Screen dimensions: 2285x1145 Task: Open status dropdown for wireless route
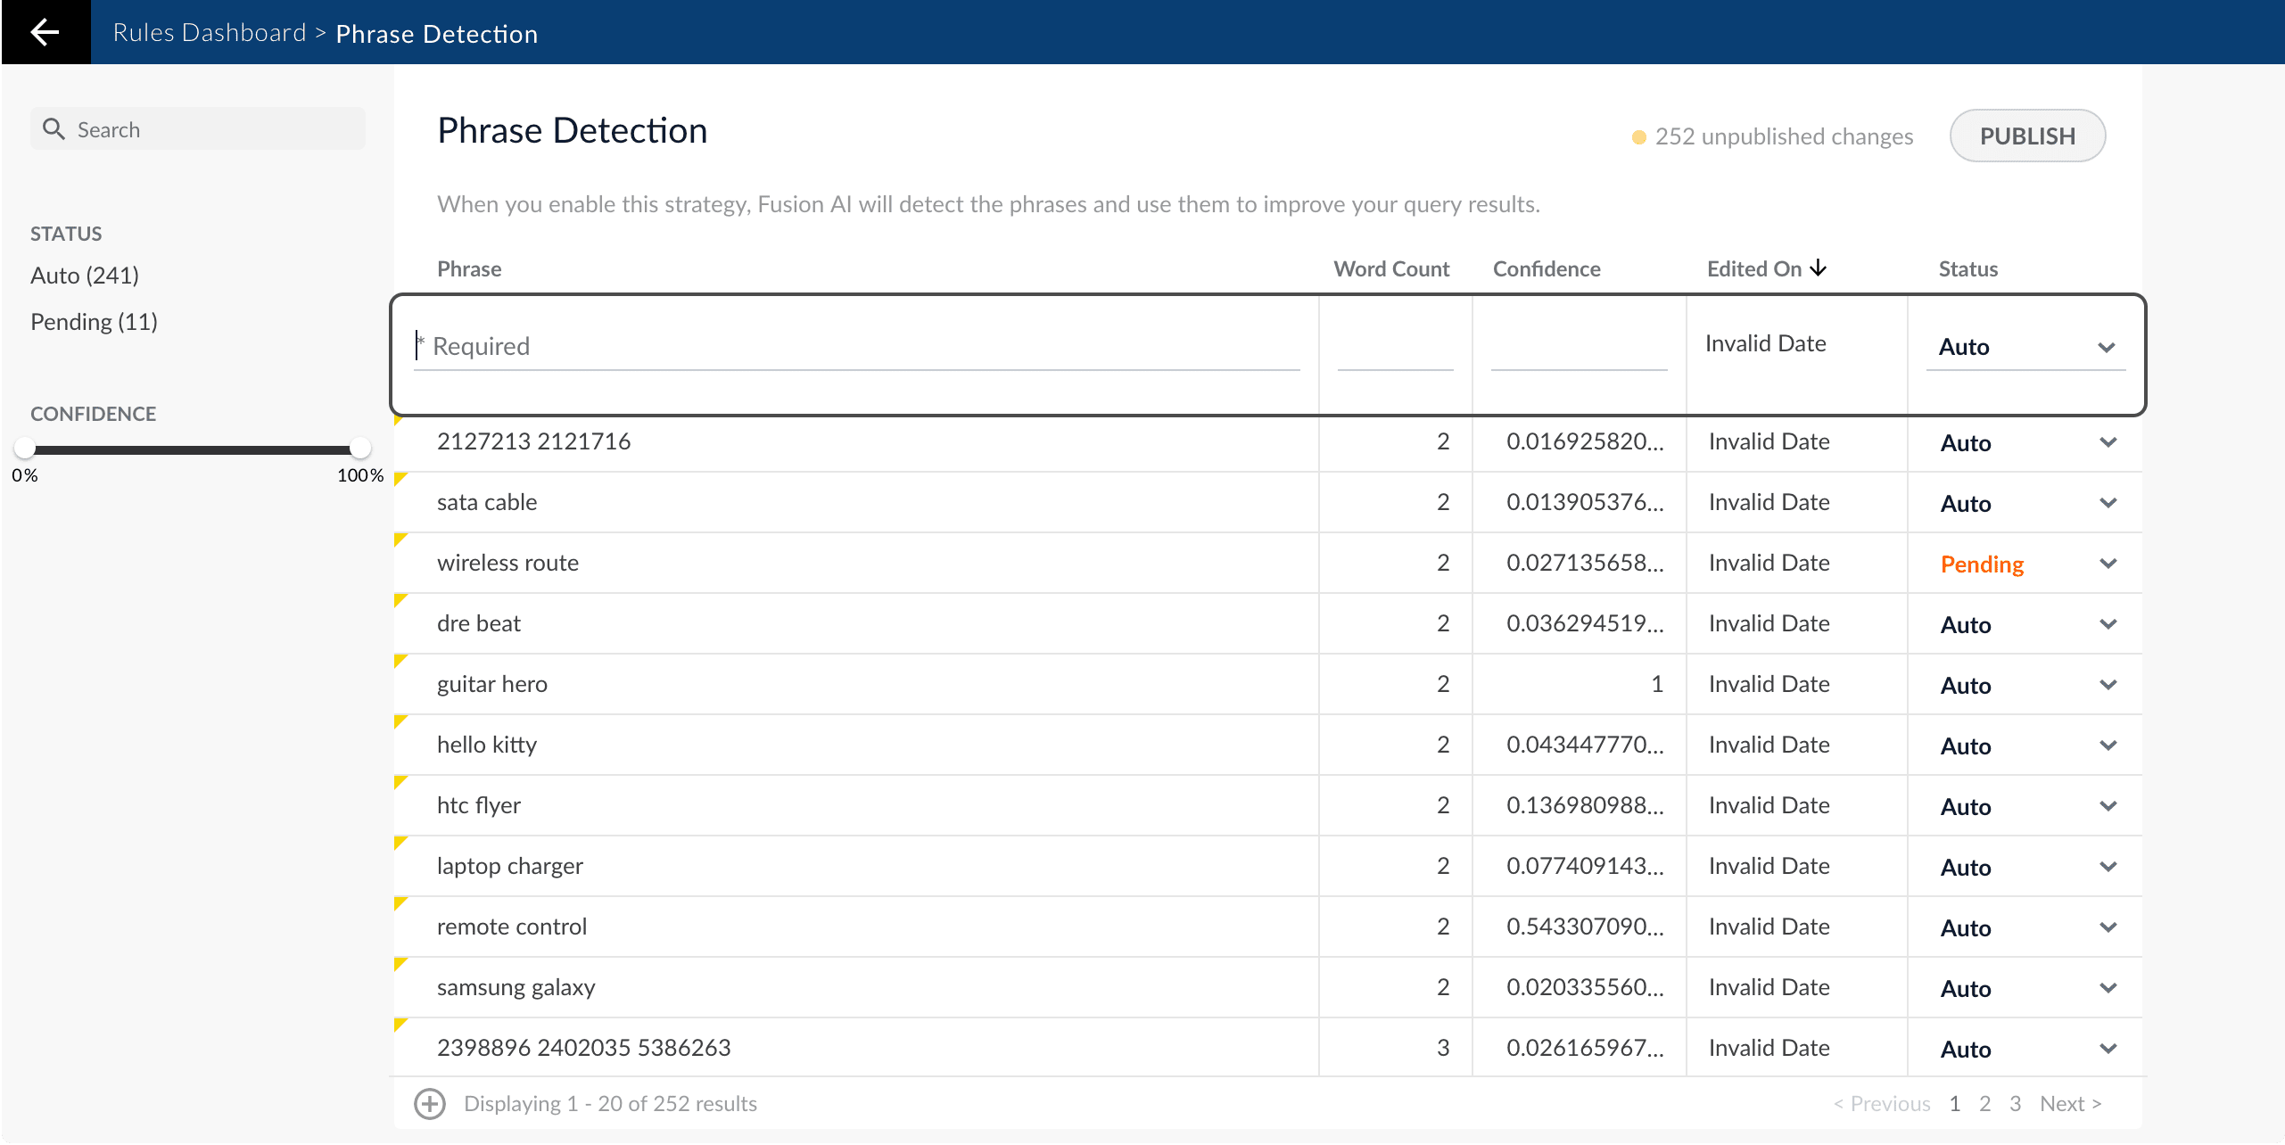(x=2108, y=564)
